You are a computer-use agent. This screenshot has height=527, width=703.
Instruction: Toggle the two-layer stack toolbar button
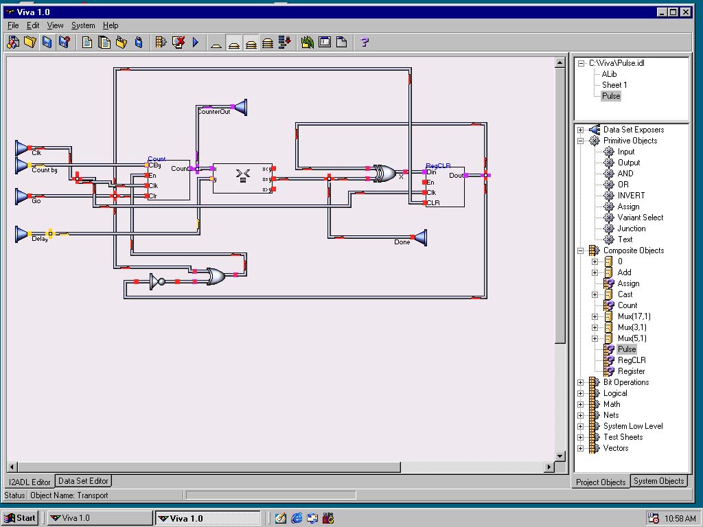point(234,43)
